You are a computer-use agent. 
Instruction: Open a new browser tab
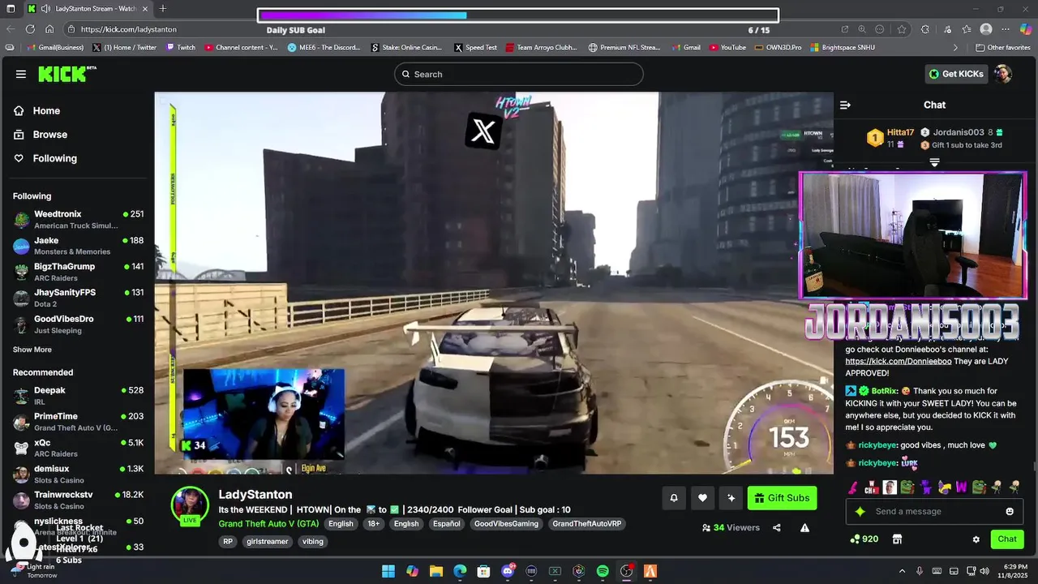163,8
